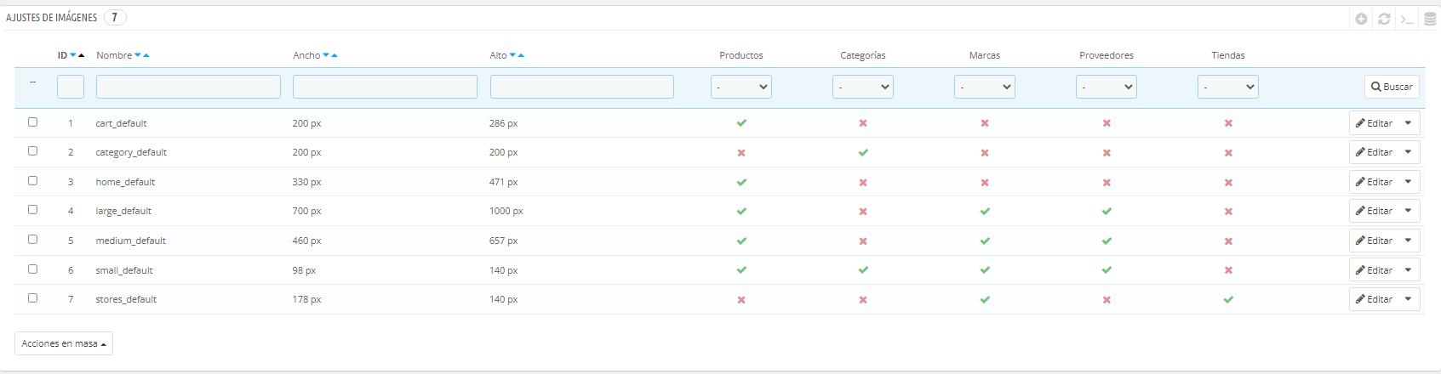
Task: Toggle Productos status for category_default
Action: click(741, 153)
